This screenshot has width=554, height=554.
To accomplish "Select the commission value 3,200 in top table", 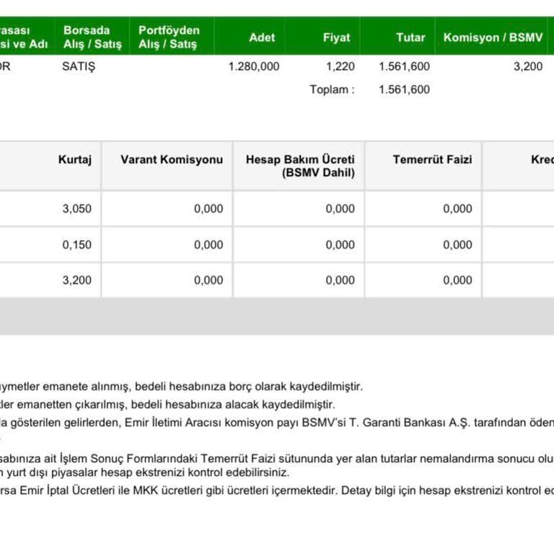I will [528, 66].
